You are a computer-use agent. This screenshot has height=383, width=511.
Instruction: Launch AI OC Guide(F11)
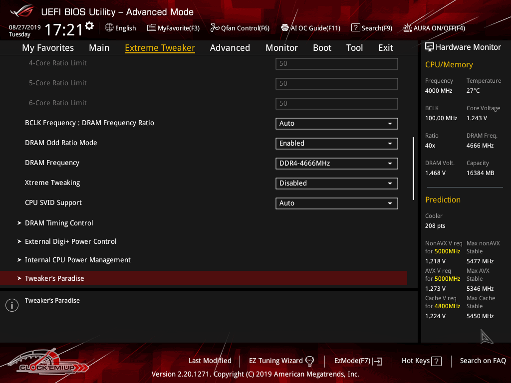[285, 28]
